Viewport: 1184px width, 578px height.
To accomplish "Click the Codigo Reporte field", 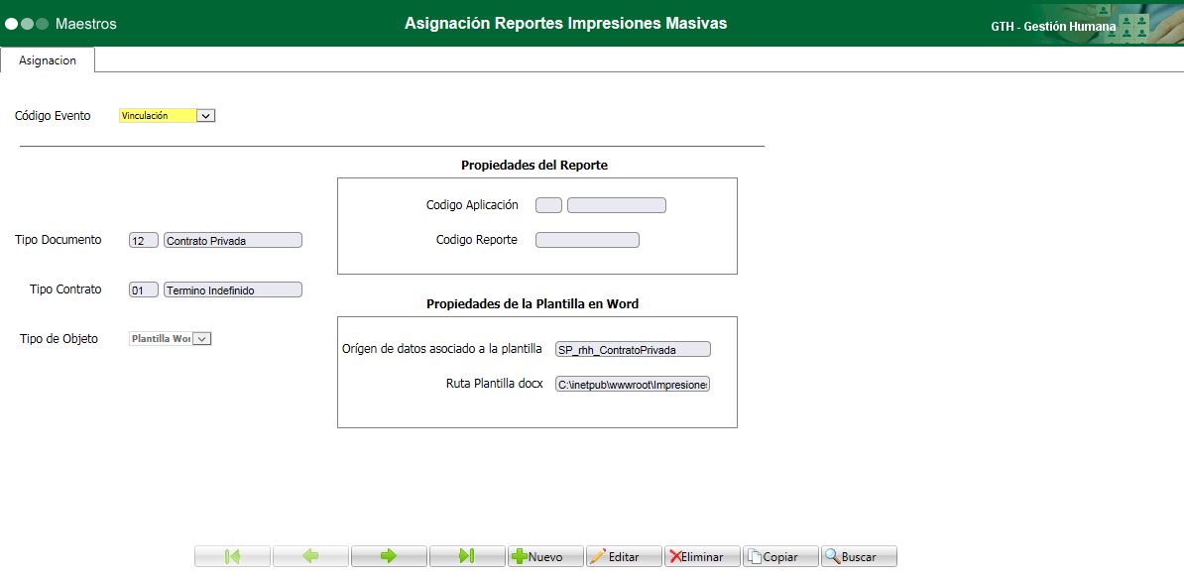I will (587, 240).
